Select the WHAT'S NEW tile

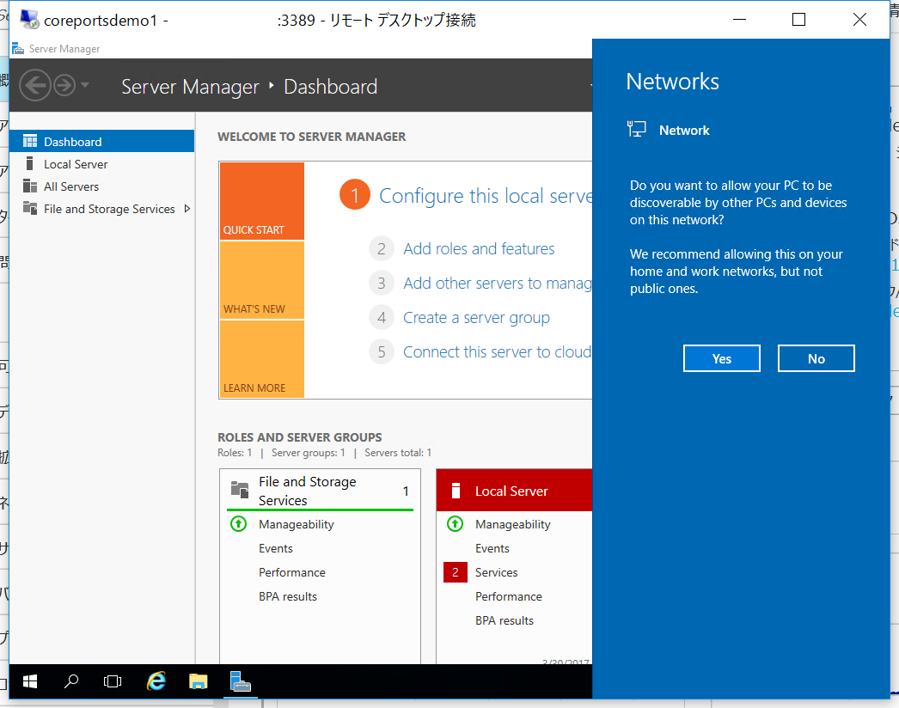click(x=262, y=280)
